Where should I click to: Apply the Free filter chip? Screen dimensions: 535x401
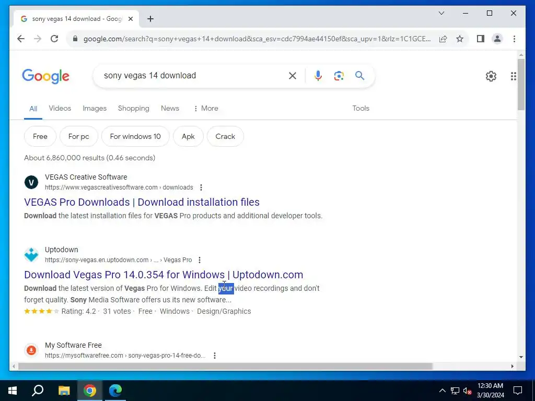pos(40,136)
